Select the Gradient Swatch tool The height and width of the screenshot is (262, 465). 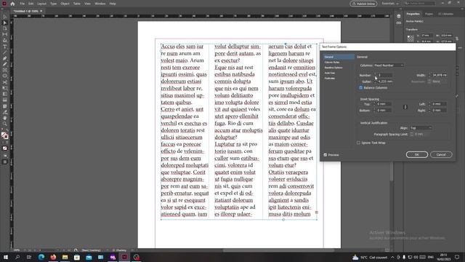[x=5, y=94]
